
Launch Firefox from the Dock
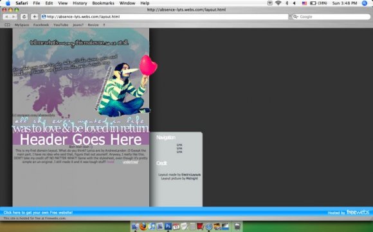(x=143, y=226)
